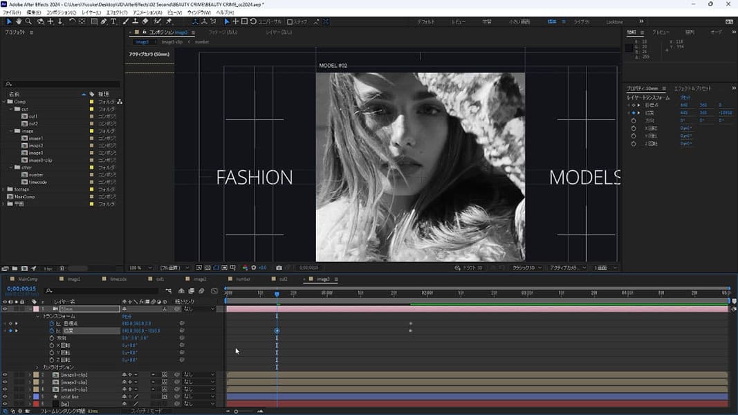This screenshot has width=738, height=415.
Task: Select the Puppet Pin tool
Action: (x=169, y=21)
